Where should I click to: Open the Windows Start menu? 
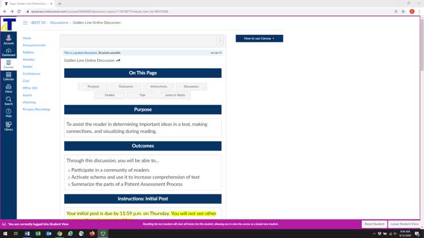[x=5, y=233]
